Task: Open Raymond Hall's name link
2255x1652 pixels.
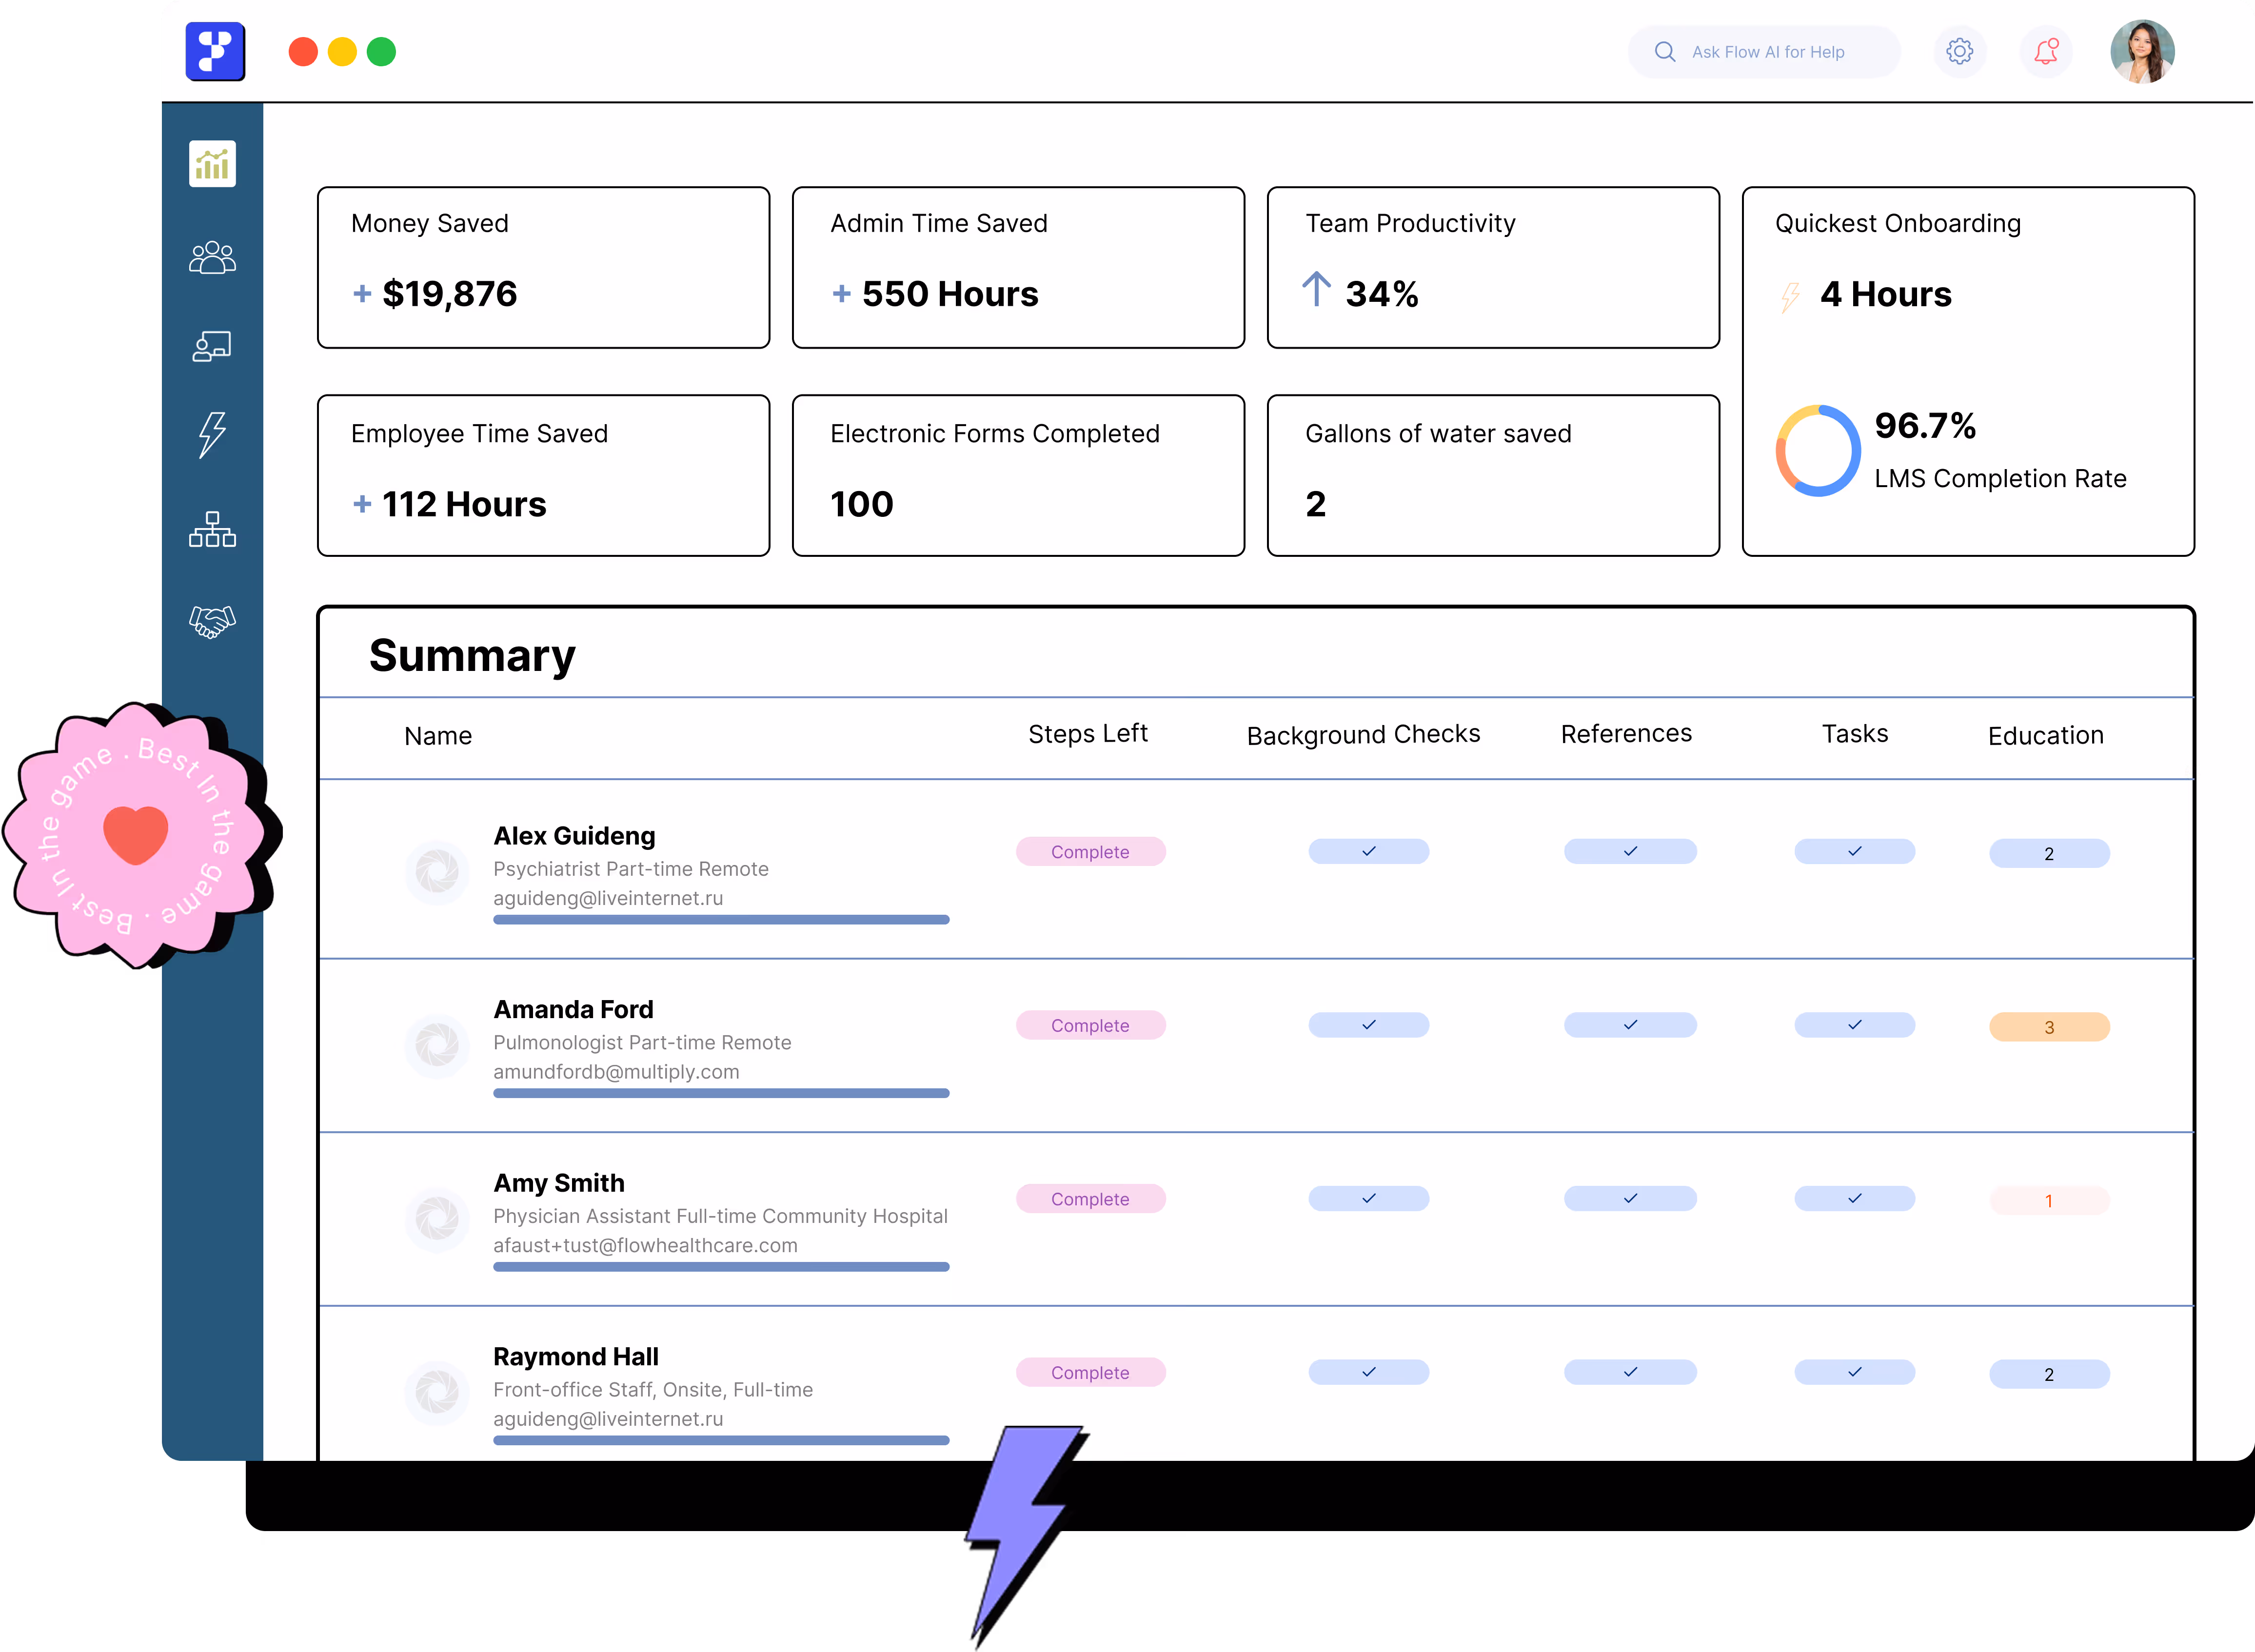Action: click(576, 1356)
